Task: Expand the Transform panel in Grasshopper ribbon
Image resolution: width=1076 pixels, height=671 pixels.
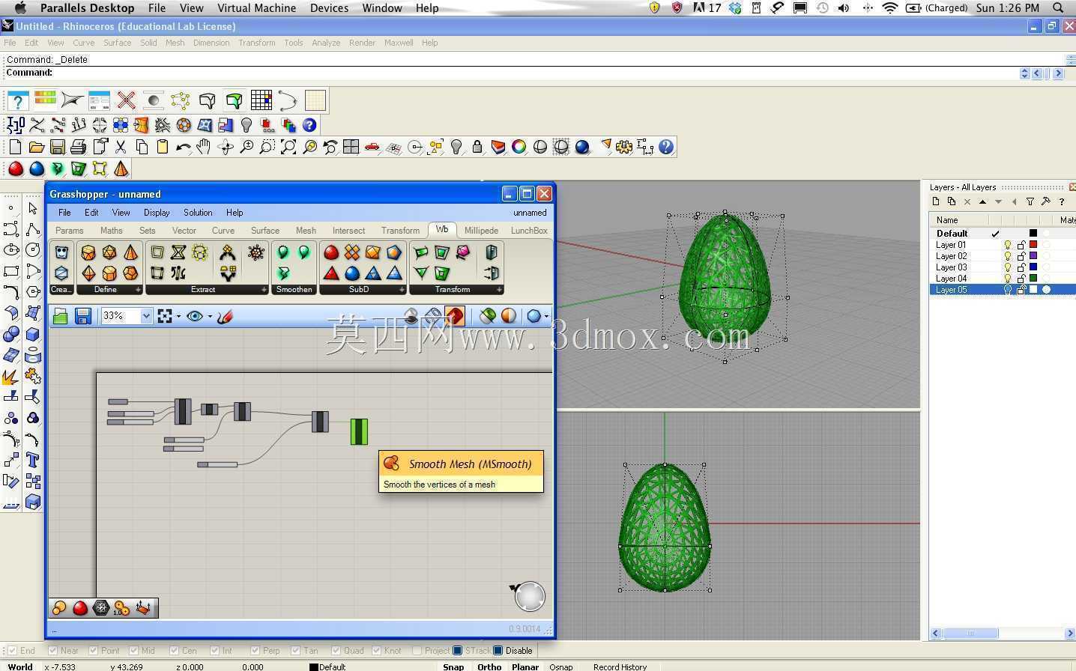Action: pos(498,290)
